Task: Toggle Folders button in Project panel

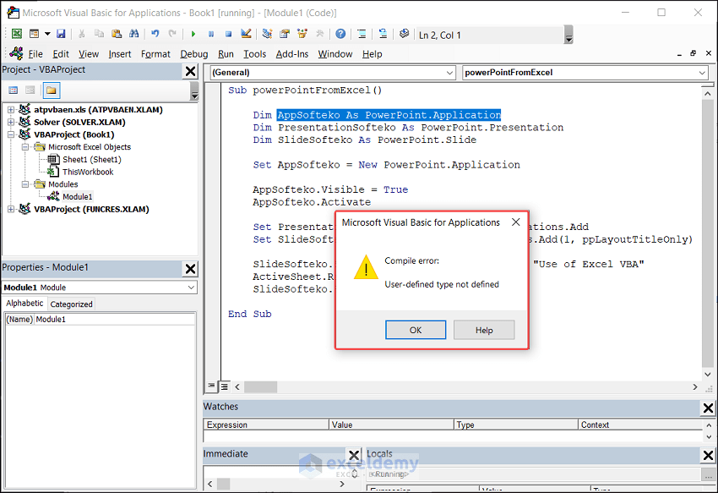Action: click(x=52, y=90)
